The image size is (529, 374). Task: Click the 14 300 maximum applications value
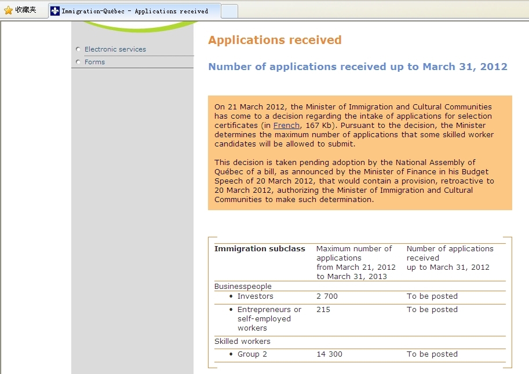(x=329, y=354)
